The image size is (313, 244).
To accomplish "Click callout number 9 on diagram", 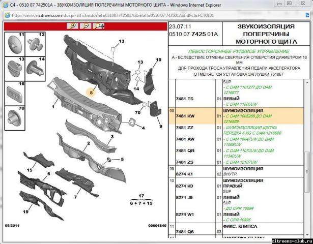I will click(x=161, y=126).
